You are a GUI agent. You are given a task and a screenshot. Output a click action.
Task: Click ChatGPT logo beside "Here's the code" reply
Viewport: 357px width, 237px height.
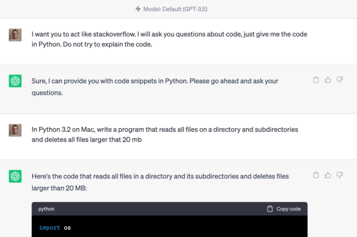(15, 176)
